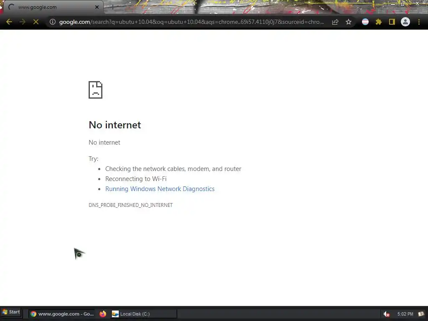Share this page icon
The image size is (428, 321).
pyautogui.click(x=335, y=22)
